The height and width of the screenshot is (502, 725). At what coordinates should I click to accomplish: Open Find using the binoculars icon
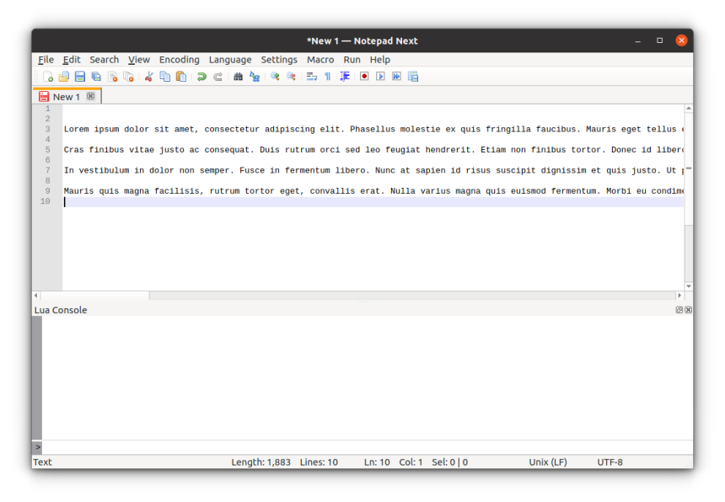(x=239, y=76)
